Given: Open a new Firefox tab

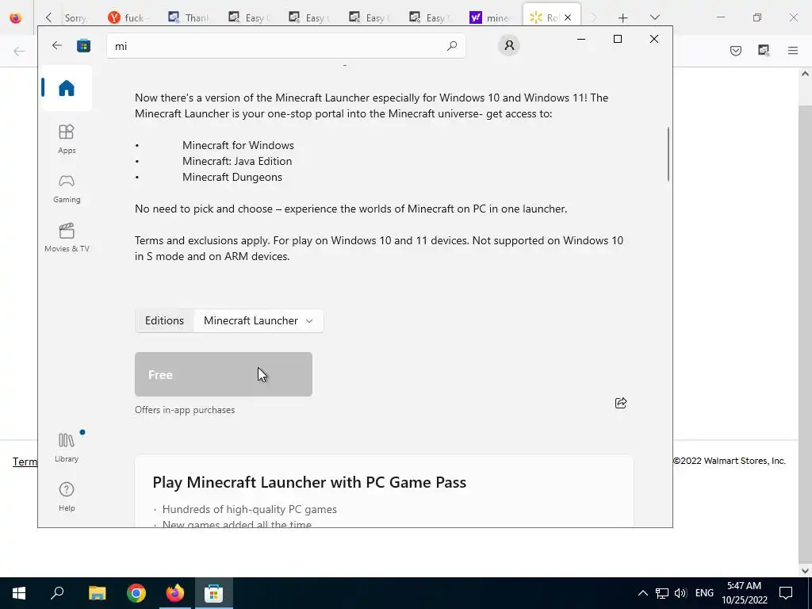Looking at the screenshot, I should 622,17.
